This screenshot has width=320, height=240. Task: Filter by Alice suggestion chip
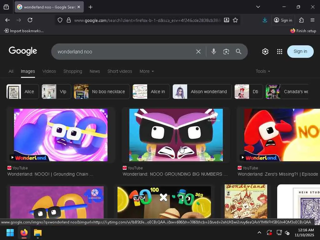point(22,92)
